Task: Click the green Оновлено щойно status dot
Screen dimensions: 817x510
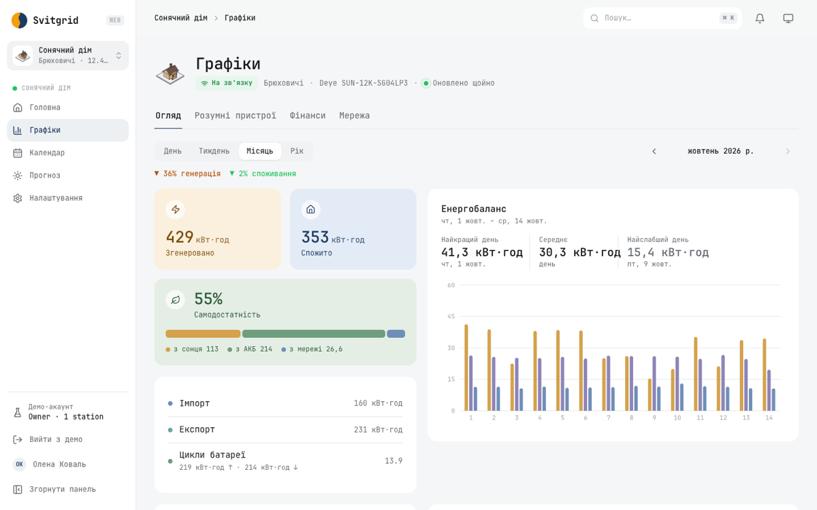Action: coord(426,83)
